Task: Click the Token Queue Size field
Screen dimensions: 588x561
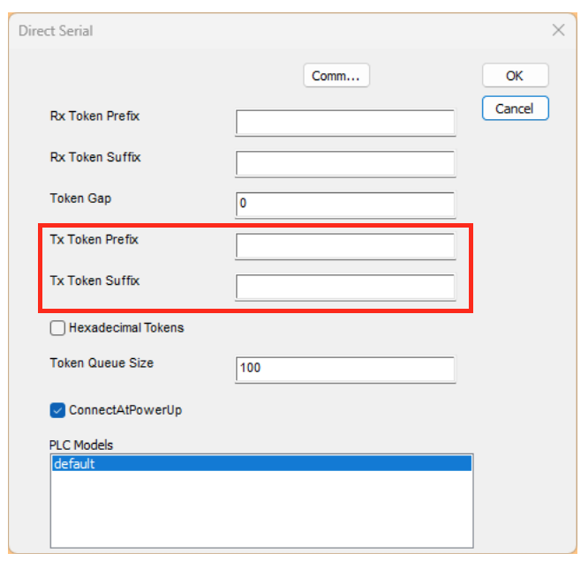Action: tap(345, 368)
